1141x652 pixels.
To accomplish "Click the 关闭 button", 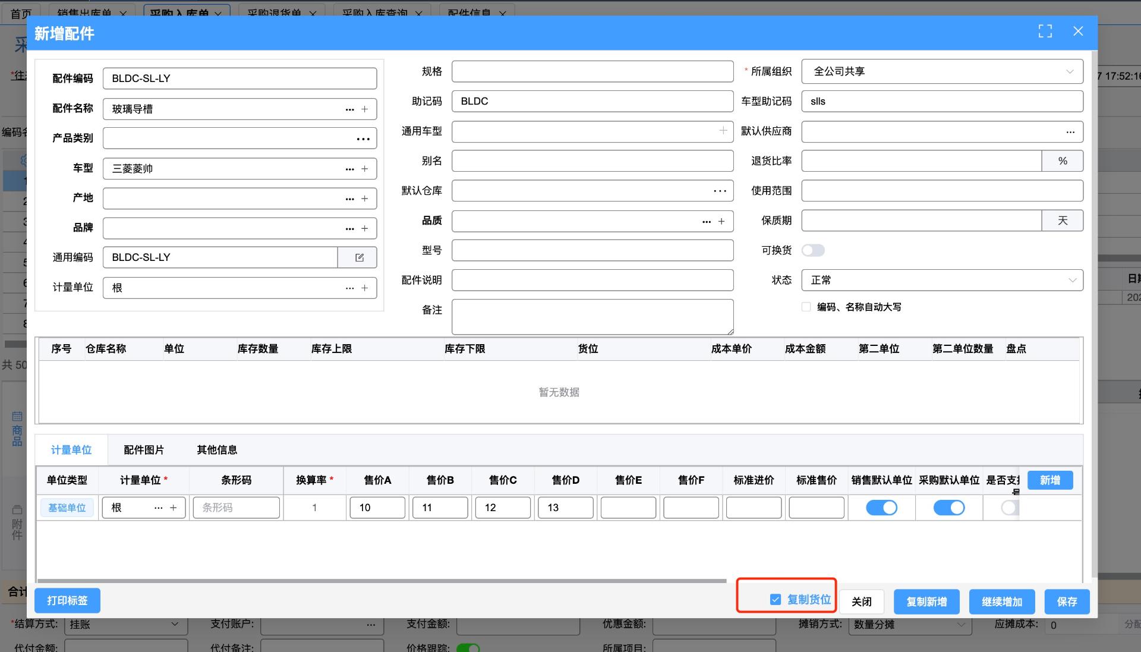I will tap(862, 601).
